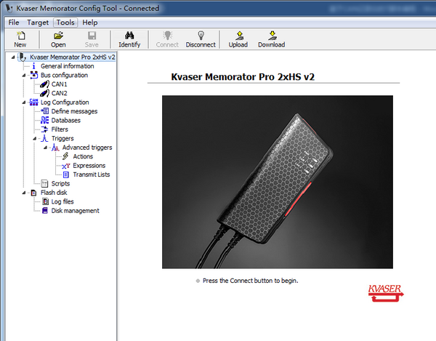Open a configuration file via Open icon
Image resolution: width=436 pixels, height=341 pixels.
(58, 36)
